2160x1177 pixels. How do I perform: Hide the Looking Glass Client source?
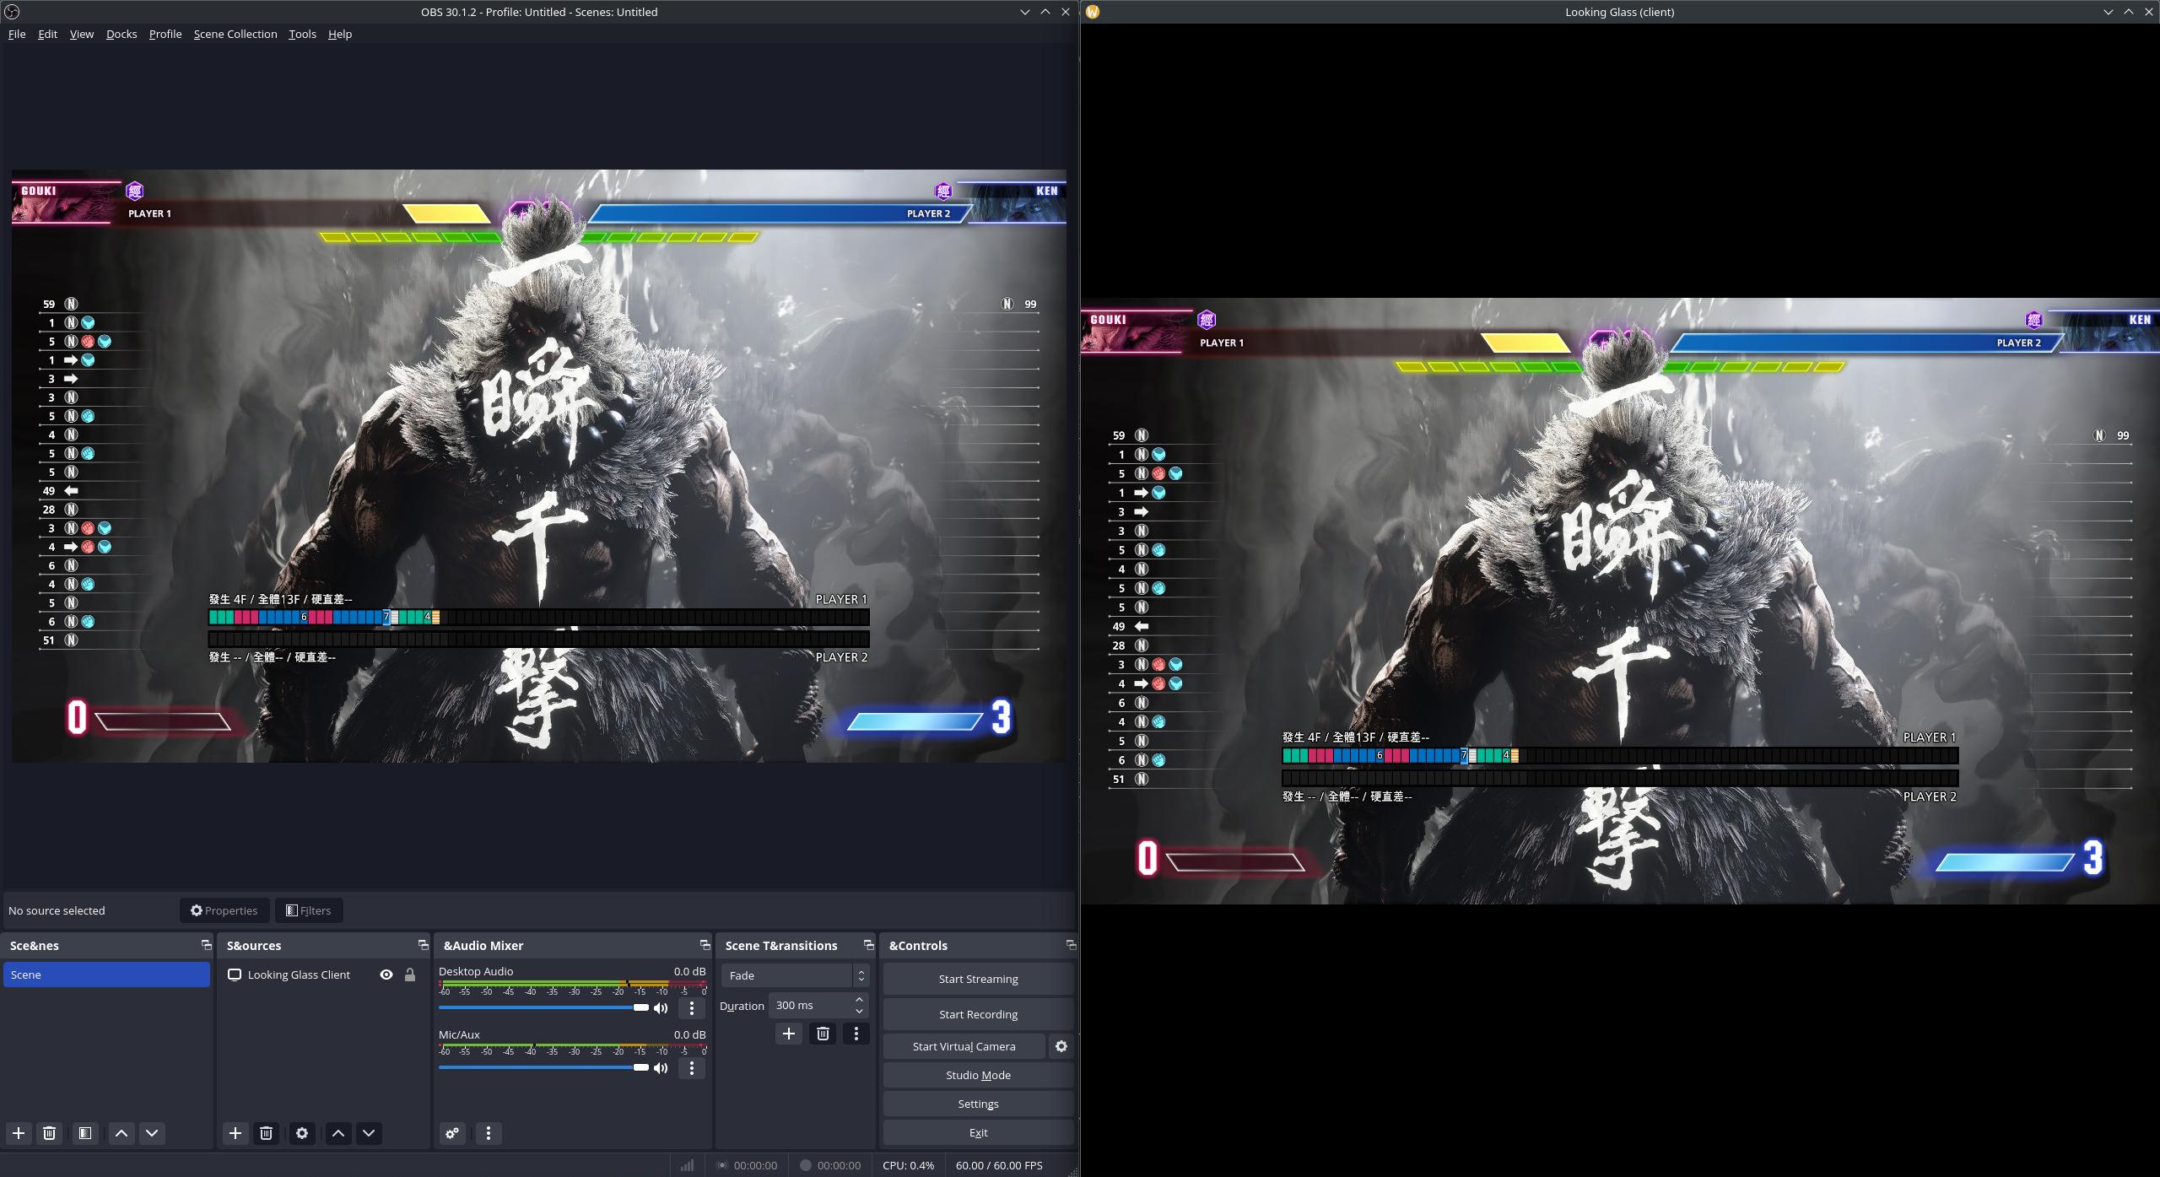(386, 975)
